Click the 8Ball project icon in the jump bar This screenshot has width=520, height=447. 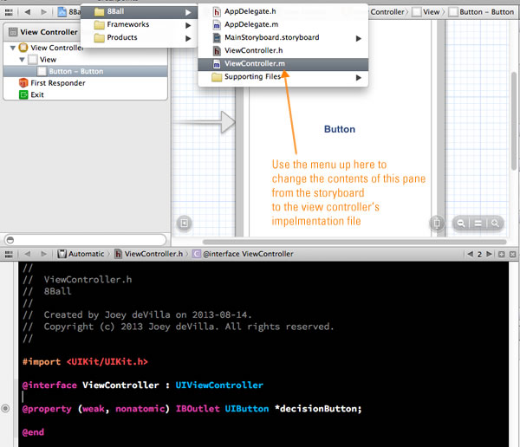(x=62, y=12)
